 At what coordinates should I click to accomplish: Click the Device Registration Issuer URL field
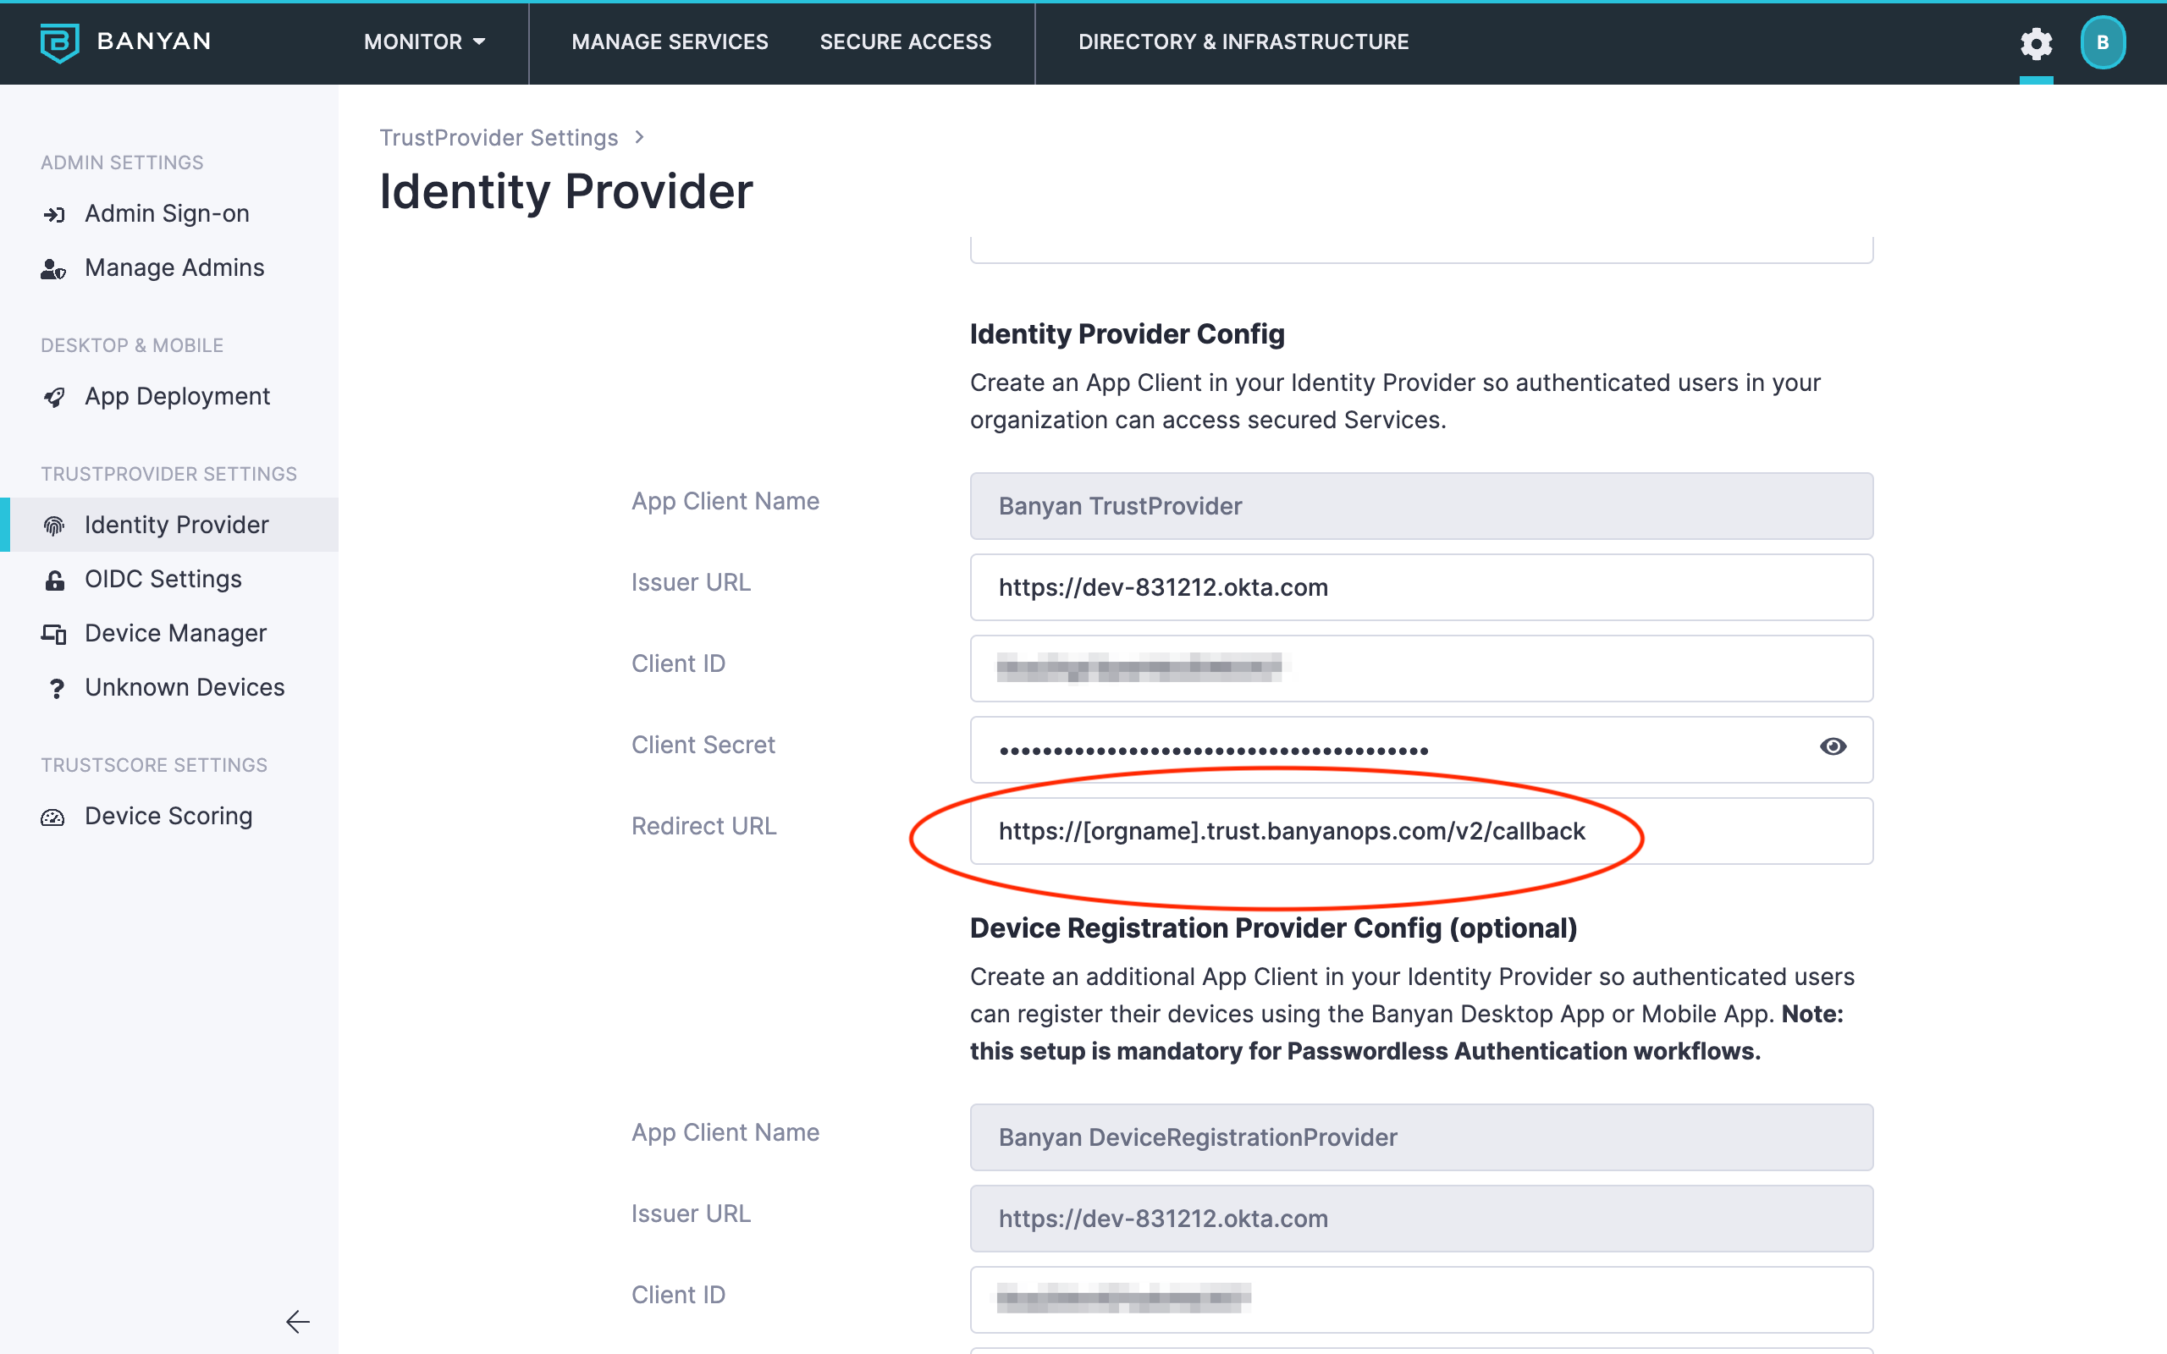click(x=1421, y=1219)
